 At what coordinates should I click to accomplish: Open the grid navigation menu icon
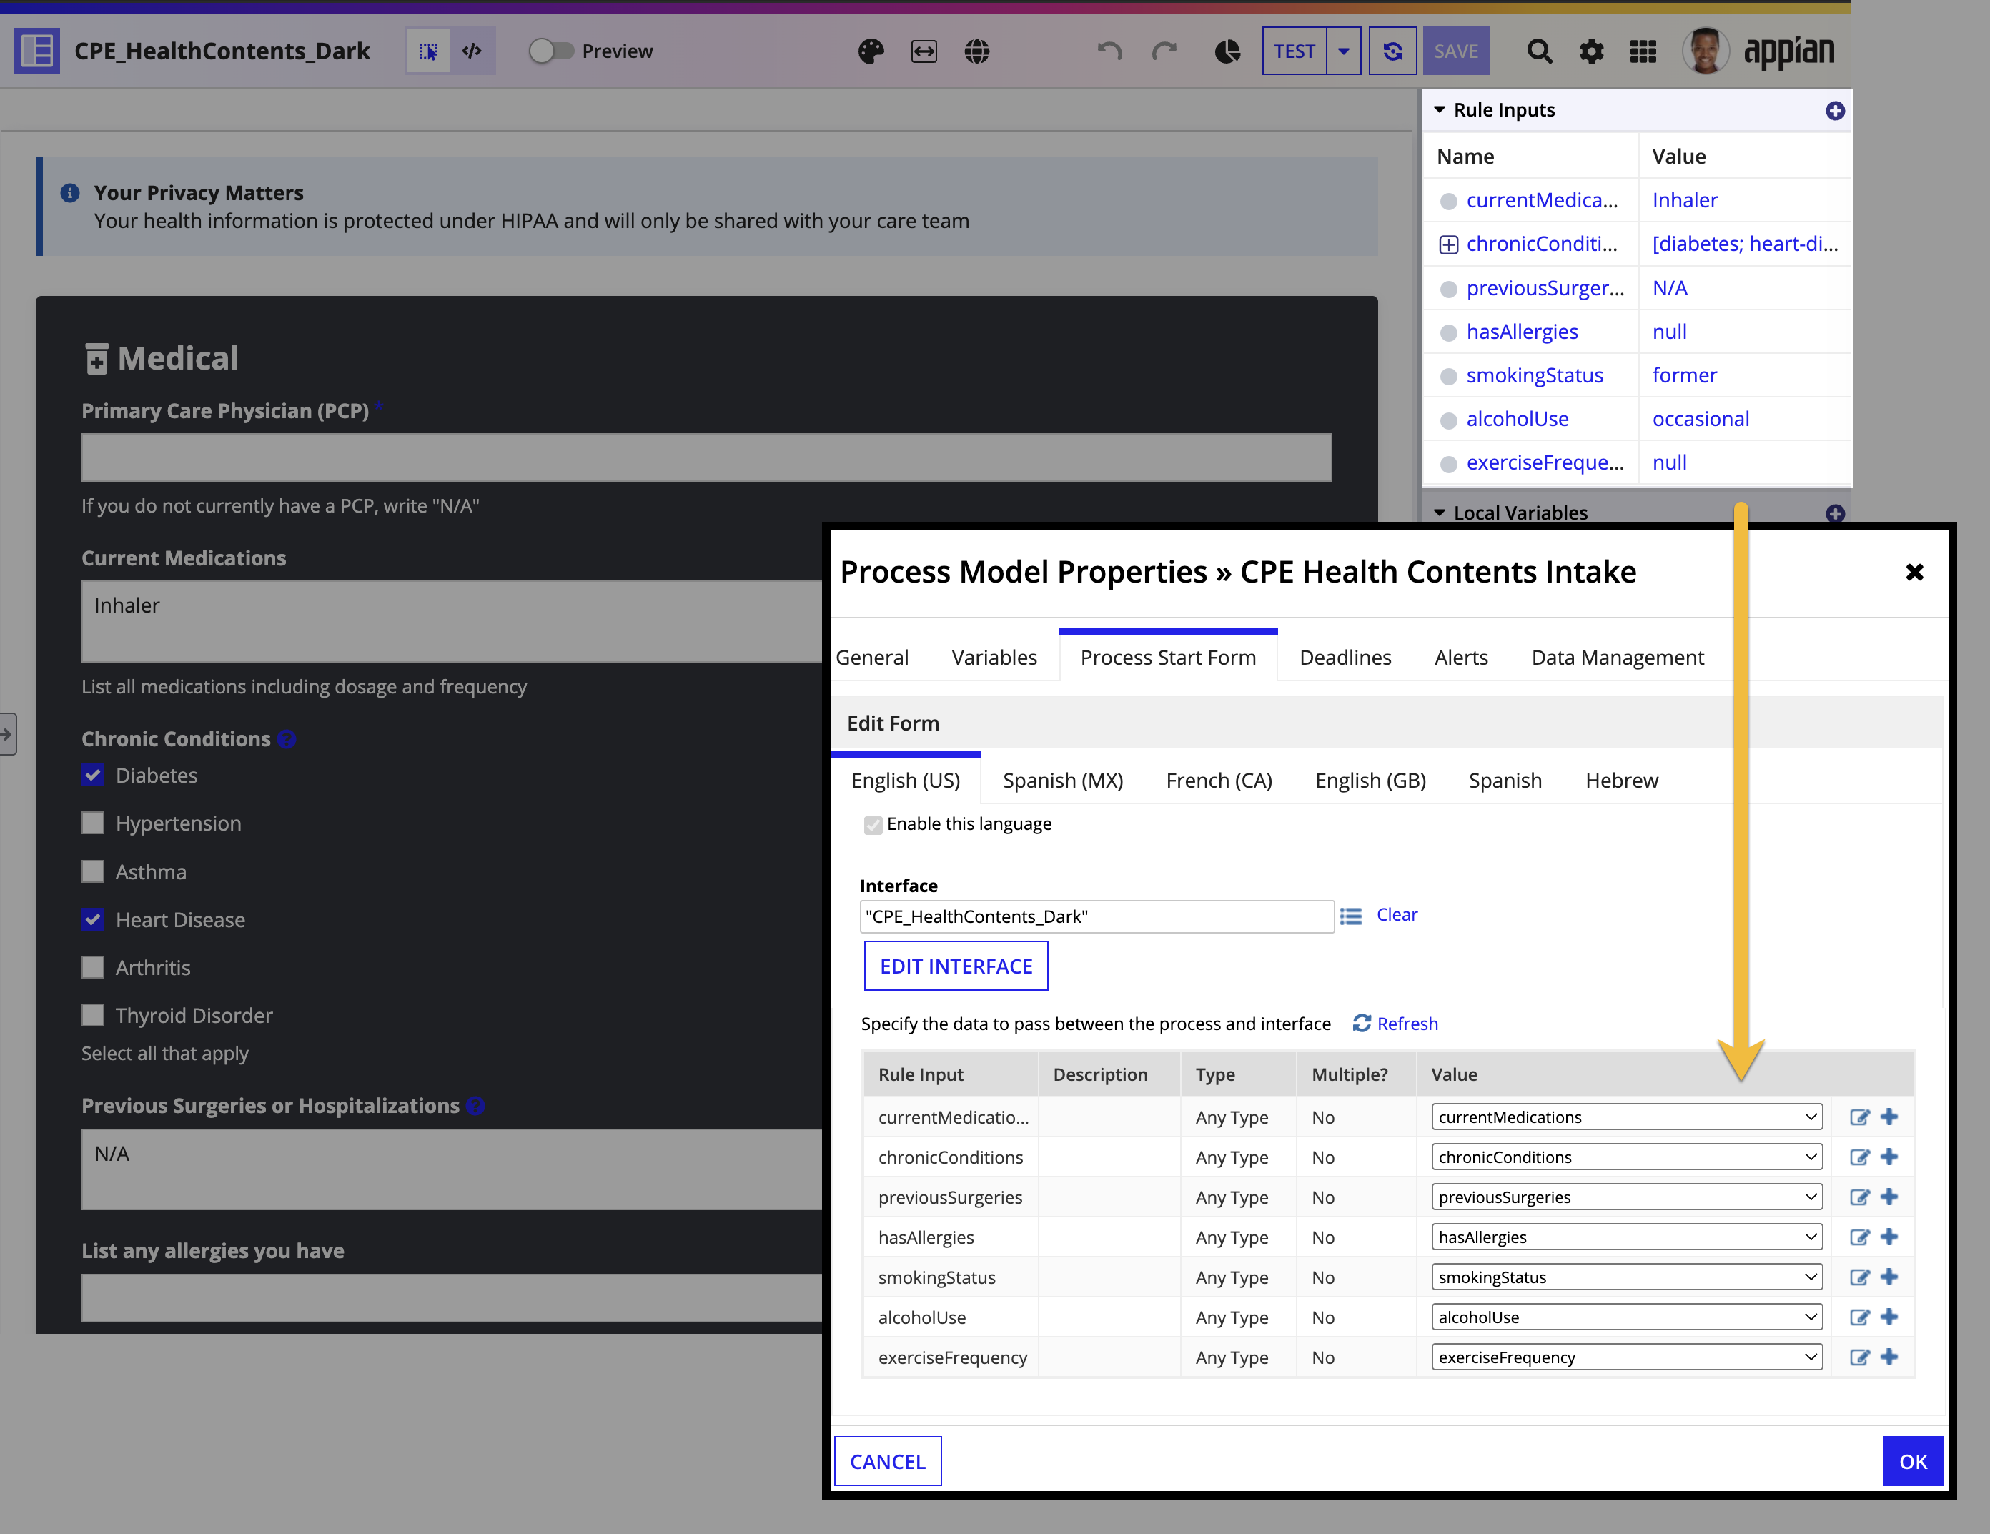[x=1643, y=52]
